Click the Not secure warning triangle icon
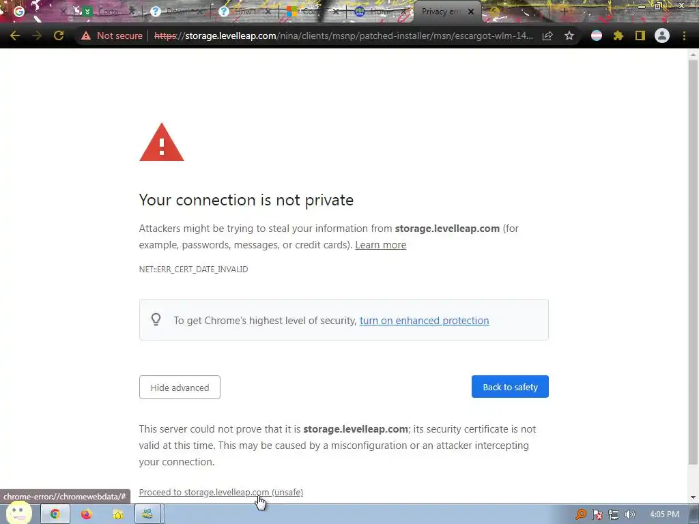699x524 pixels. point(85,35)
